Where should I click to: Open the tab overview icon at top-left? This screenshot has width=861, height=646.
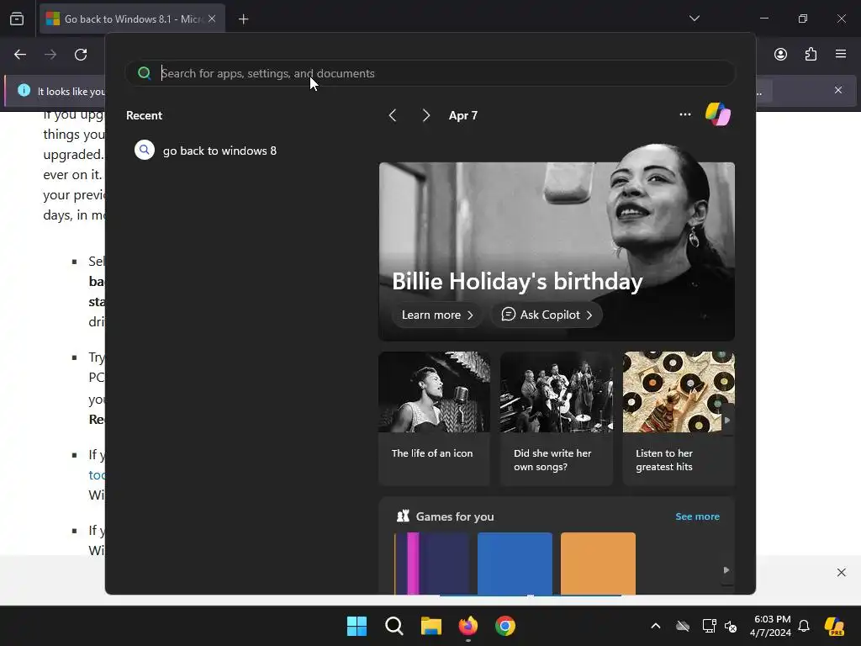coord(17,19)
